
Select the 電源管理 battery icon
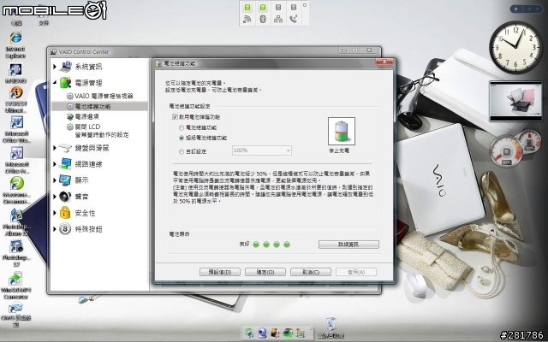coord(65,83)
